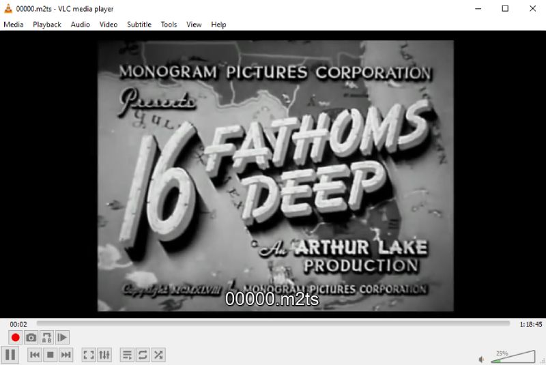
Task: Toggle the playlist view
Action: (x=127, y=355)
